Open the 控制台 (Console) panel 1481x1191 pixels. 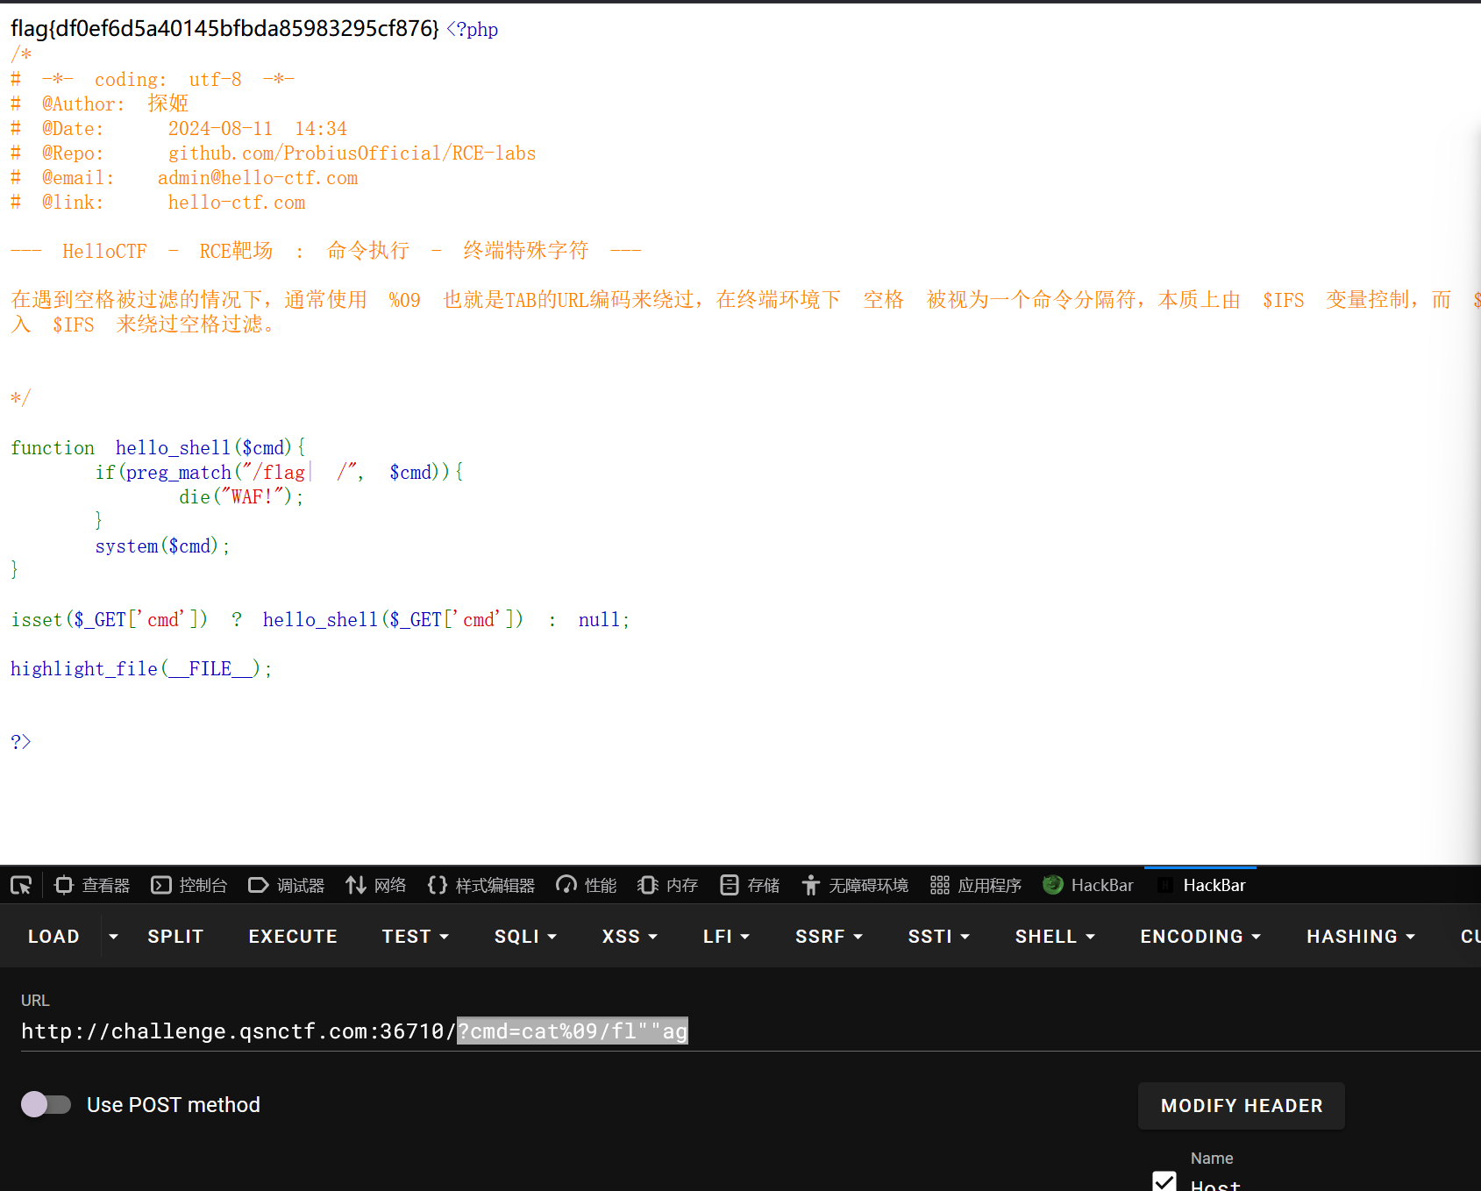(x=189, y=884)
